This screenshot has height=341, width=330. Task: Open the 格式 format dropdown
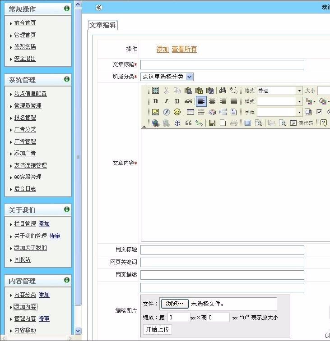[299, 91]
